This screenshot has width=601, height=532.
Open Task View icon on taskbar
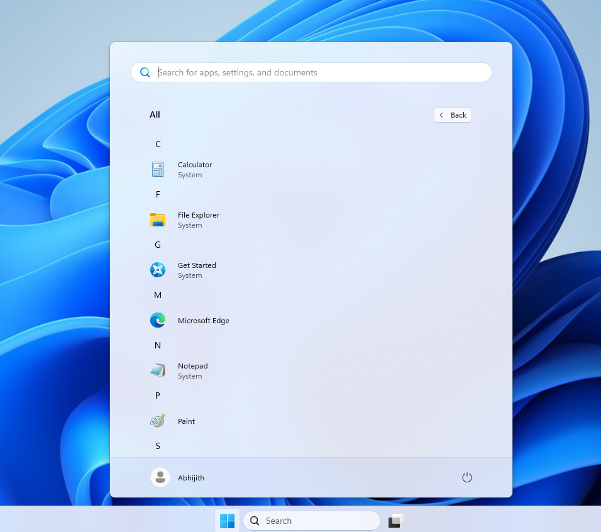395,521
